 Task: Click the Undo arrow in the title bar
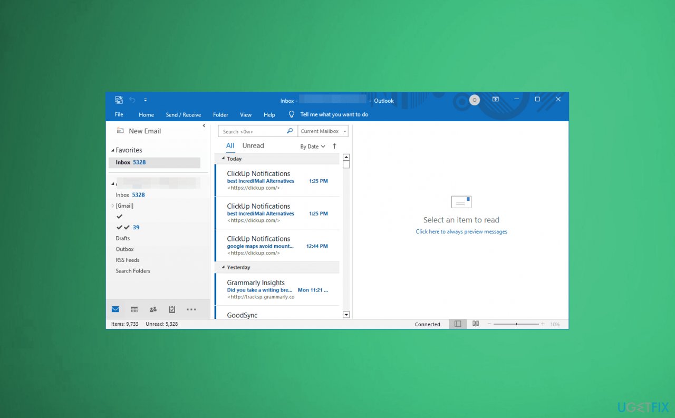pyautogui.click(x=132, y=100)
